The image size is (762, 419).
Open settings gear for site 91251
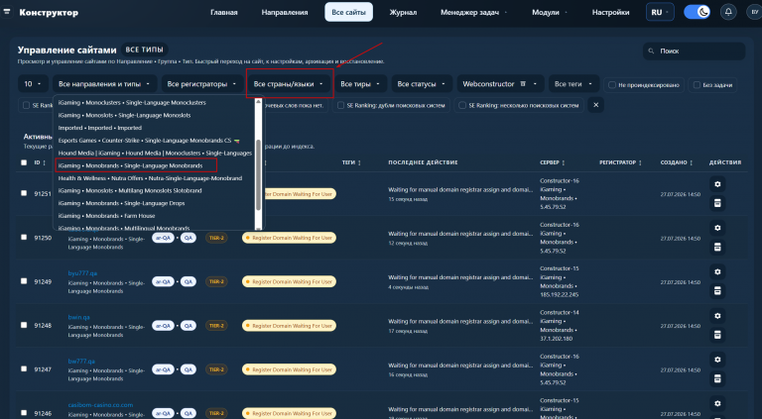pyautogui.click(x=717, y=184)
